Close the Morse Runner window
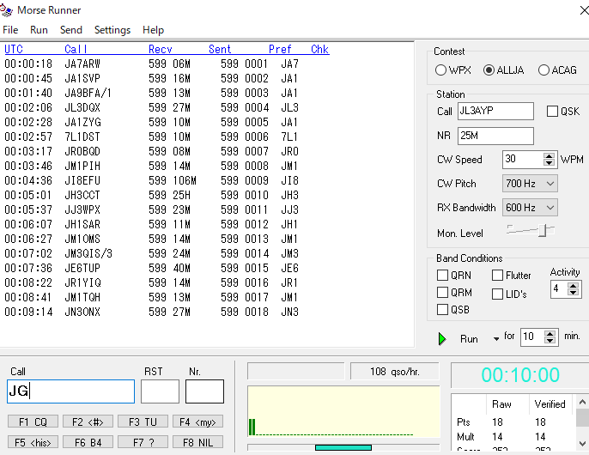 (x=584, y=10)
